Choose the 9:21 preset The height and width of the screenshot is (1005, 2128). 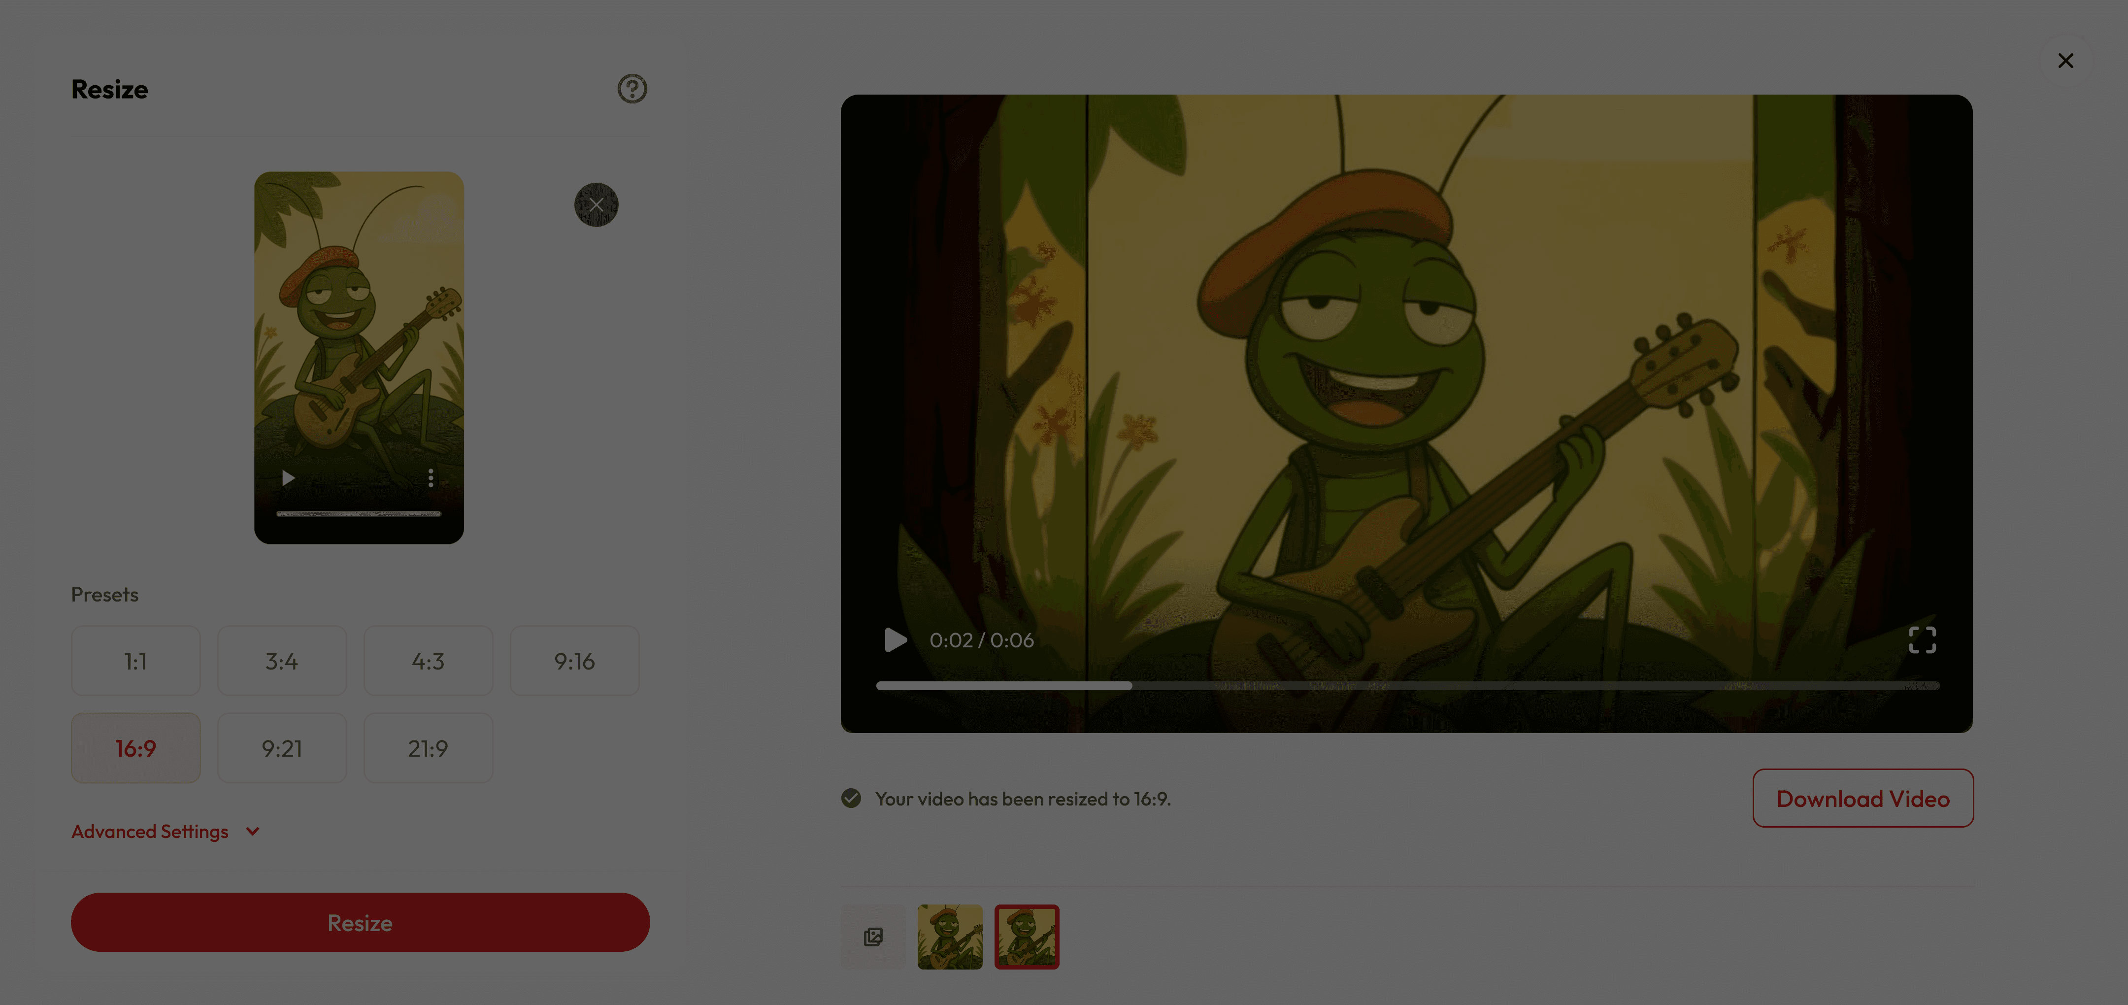click(282, 748)
